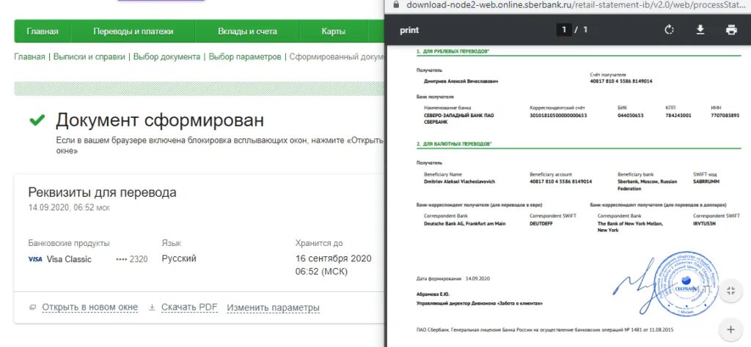Open Вклады и счета tab
This screenshot has width=751, height=347.
(x=247, y=31)
